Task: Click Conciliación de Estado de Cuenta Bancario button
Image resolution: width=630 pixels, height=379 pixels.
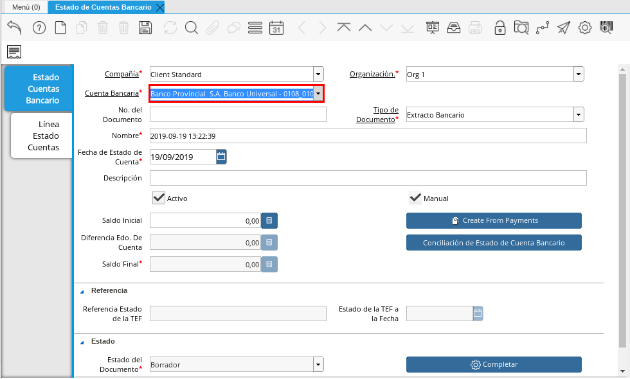Action: 494,243
